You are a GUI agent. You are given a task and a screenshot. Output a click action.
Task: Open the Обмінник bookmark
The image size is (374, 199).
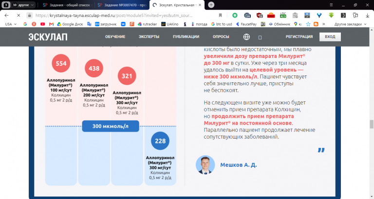point(280,24)
